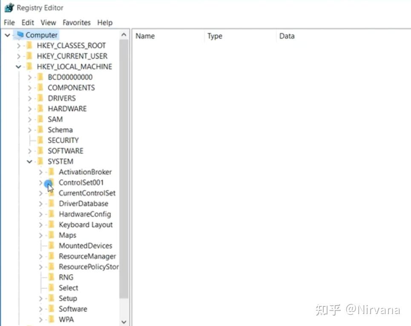Image resolution: width=411 pixels, height=326 pixels.
Task: Select the RNG key folder icon
Action: click(x=50, y=277)
